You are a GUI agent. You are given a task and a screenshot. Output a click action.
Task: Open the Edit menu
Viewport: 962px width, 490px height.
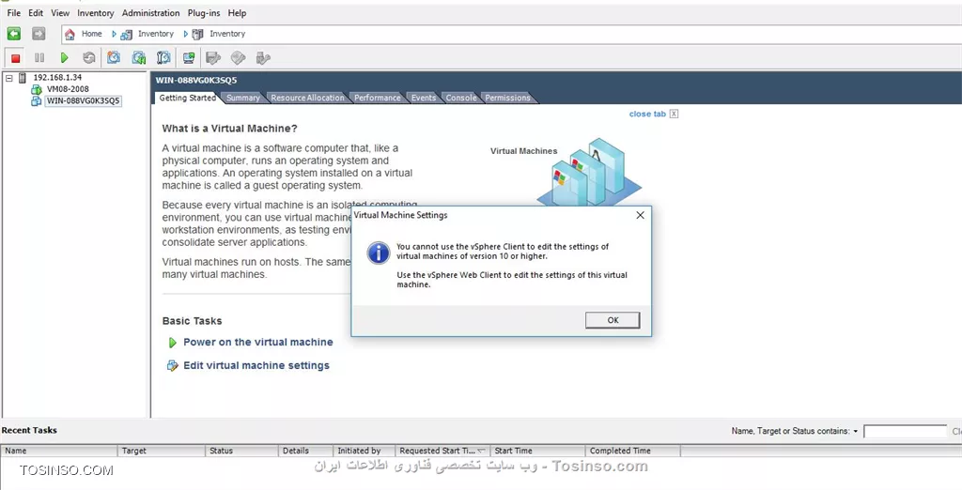coord(36,13)
